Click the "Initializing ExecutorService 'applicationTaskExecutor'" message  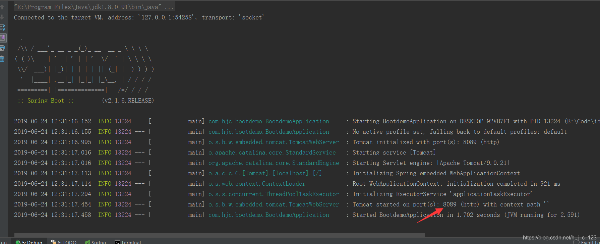442,194
